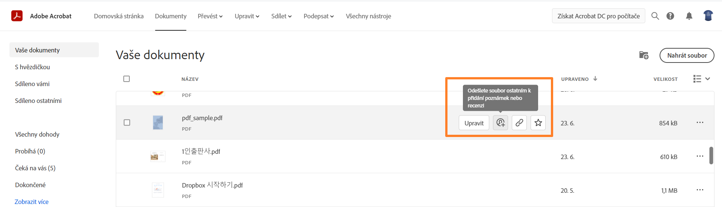Click the Adobe Acrobat logo icon
Image resolution: width=722 pixels, height=207 pixels.
[x=17, y=16]
